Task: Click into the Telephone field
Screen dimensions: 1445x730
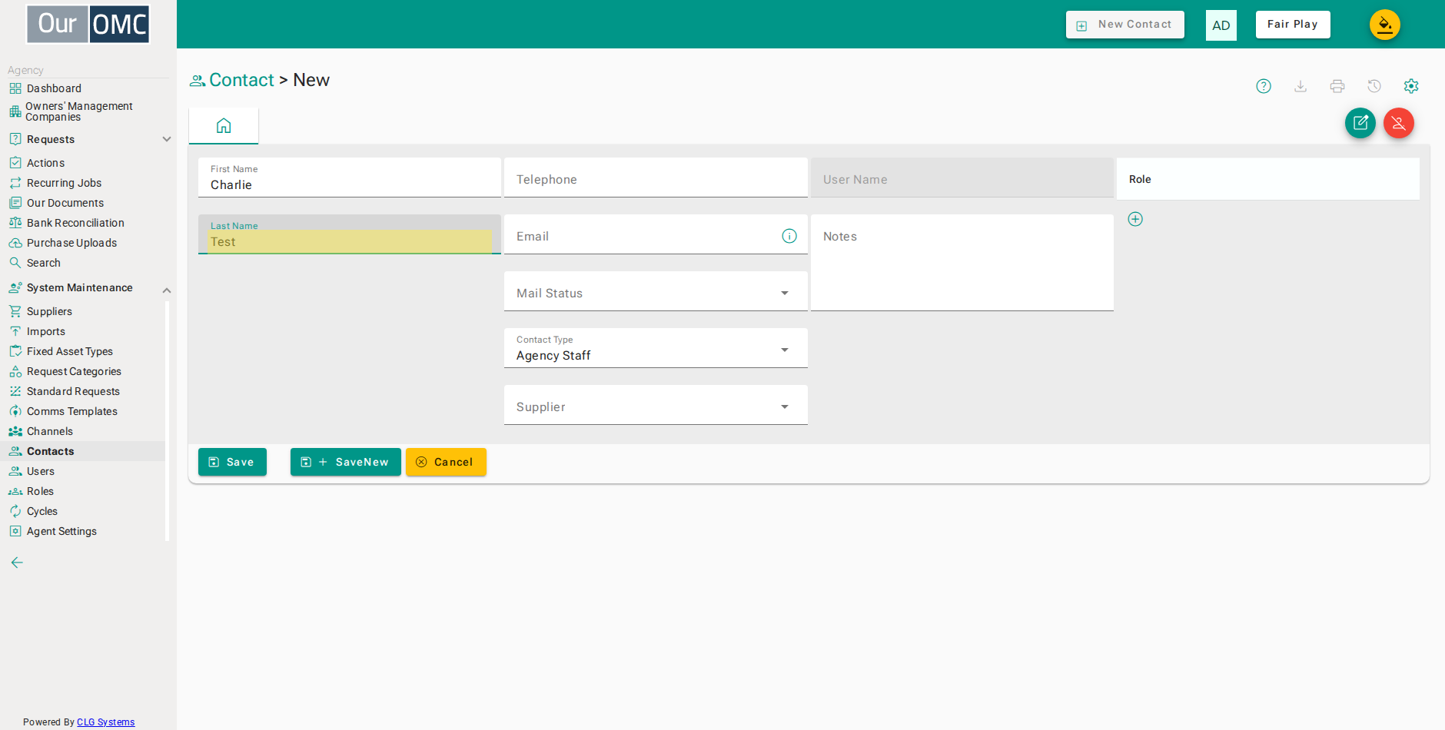Action: [656, 178]
